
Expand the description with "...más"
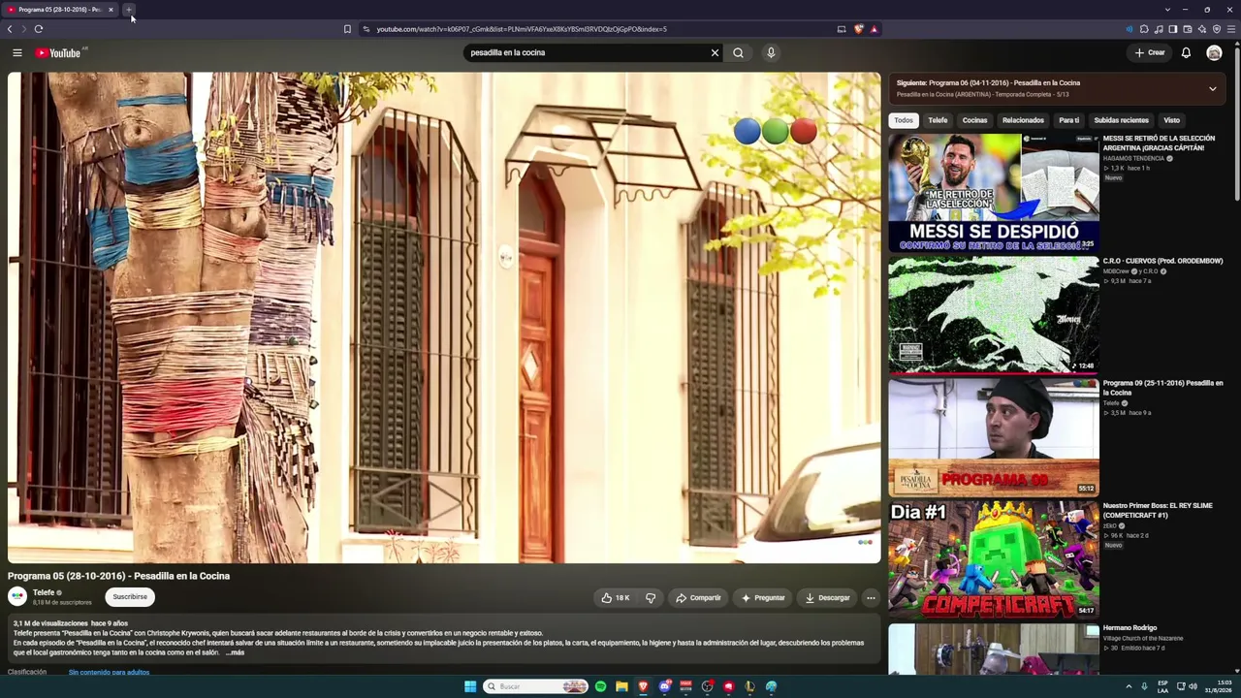[235, 652]
